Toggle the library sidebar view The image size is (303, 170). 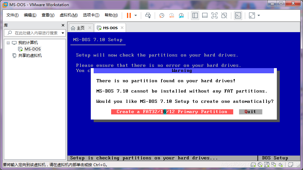pos(195,15)
